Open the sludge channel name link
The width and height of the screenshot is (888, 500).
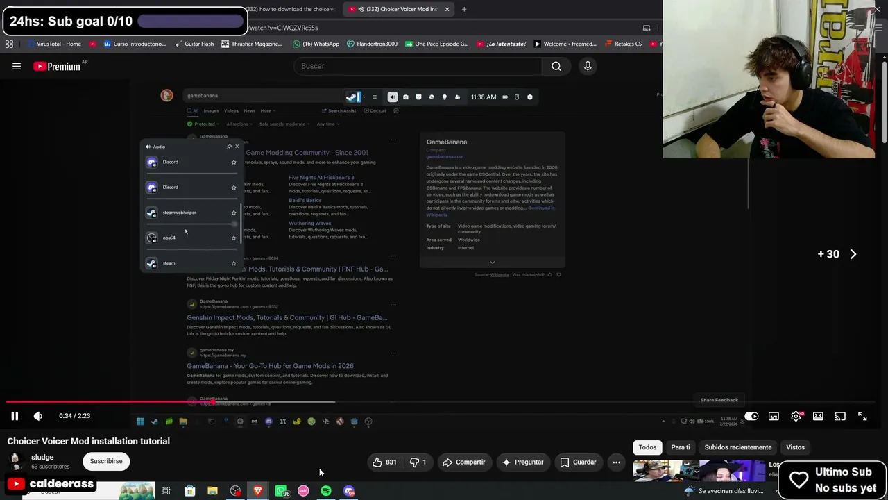pos(42,457)
